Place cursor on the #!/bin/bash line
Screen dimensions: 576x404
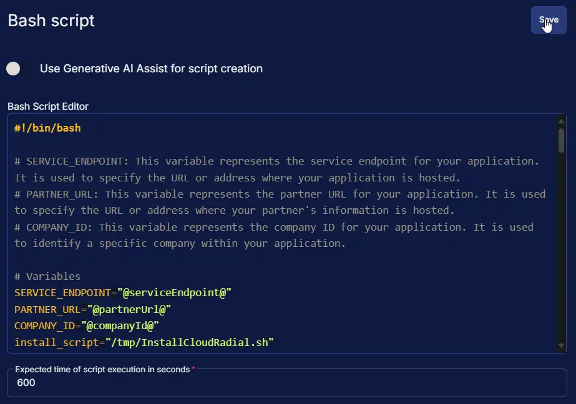tap(47, 128)
